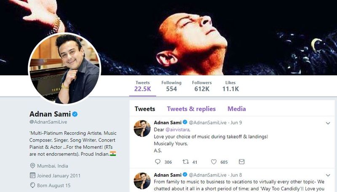This screenshot has height=192, width=337.
Task: Select the Tweets timeline tab
Action: click(144, 109)
